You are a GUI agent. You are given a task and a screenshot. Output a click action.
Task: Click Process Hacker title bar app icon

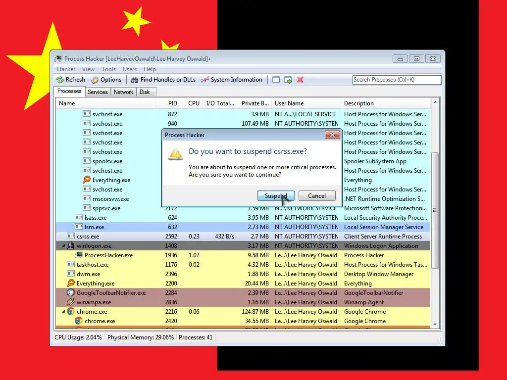(58, 59)
